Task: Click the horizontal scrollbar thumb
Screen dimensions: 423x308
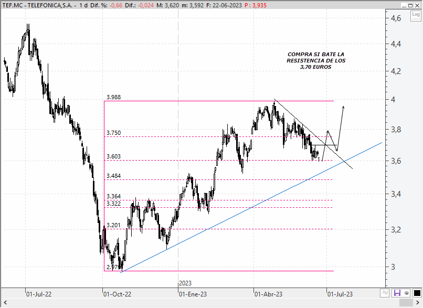Action: coord(406,302)
